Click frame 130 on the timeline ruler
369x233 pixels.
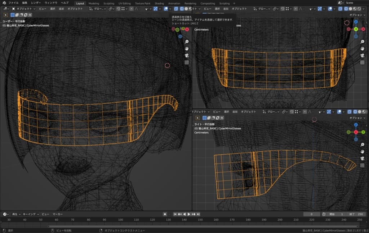pos(168,220)
